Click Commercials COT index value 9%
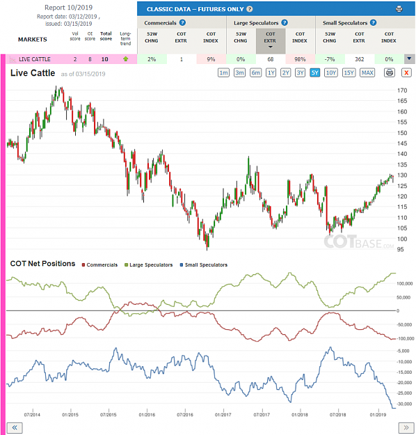 coord(211,59)
